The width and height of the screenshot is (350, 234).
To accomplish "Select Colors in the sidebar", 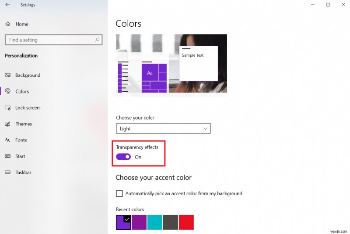I will (22, 92).
